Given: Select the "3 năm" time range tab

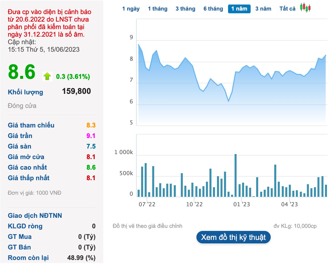Looking at the screenshot, I should coord(263,9).
